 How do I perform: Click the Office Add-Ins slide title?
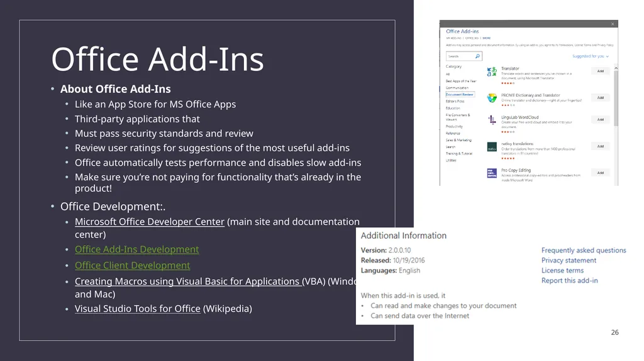(157, 60)
